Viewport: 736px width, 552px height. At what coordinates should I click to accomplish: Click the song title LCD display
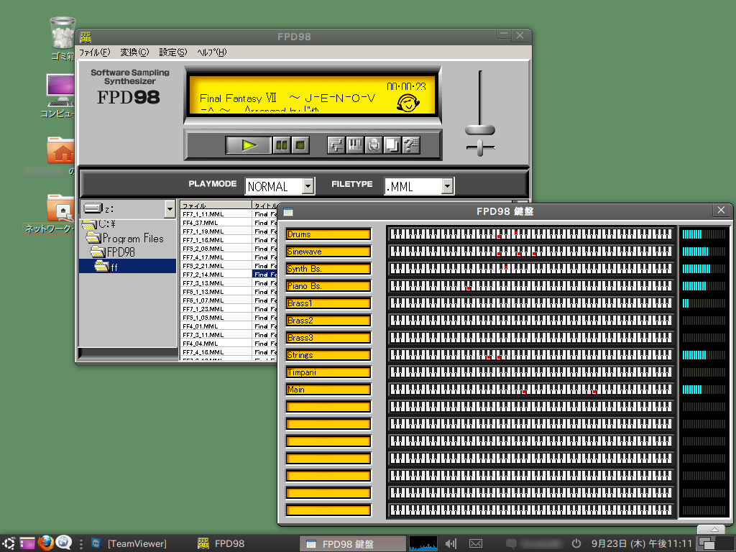click(312, 96)
